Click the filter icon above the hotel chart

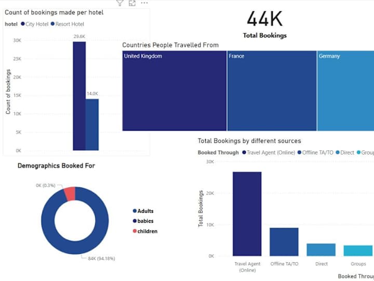pos(120,3)
